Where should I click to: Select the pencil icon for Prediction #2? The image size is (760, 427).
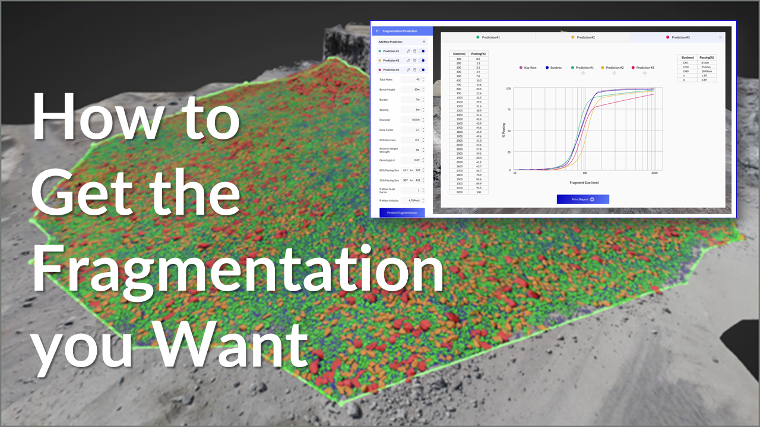(x=408, y=60)
